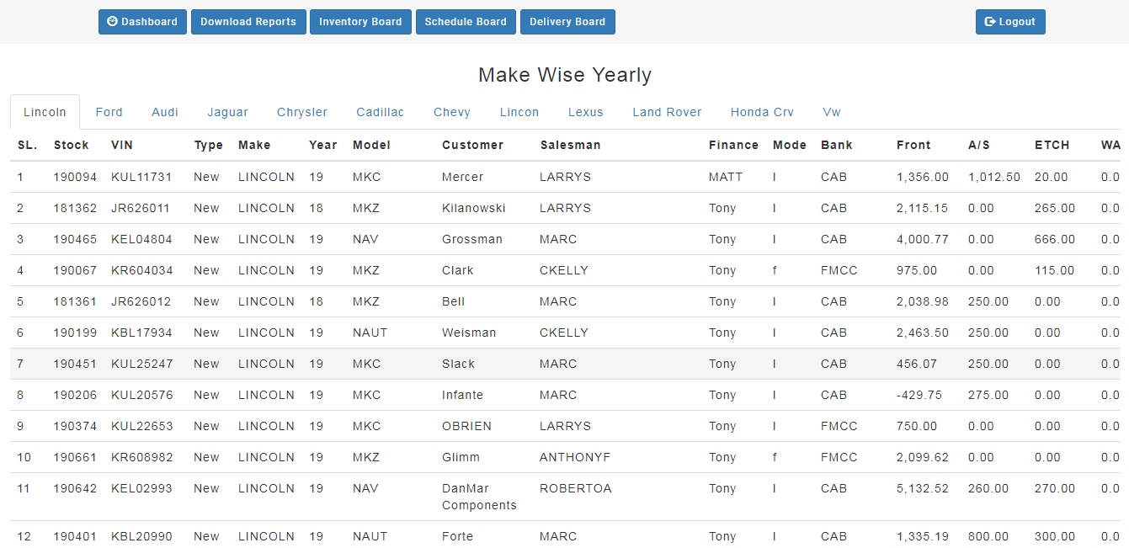Click the Customer column header
Image resolution: width=1129 pixels, height=548 pixels.
click(472, 145)
